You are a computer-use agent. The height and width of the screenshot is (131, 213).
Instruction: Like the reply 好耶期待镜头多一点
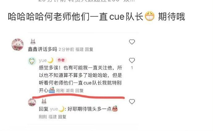(132, 102)
